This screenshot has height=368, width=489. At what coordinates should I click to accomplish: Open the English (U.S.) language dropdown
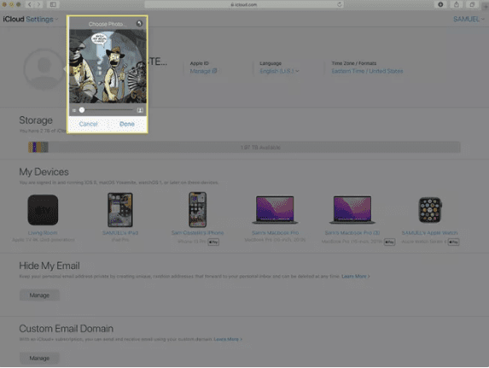coord(279,71)
